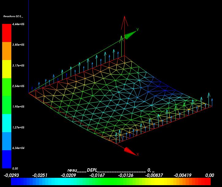Click the 6,34e+04 legend value
The image size is (222, 187).
(18, 148)
